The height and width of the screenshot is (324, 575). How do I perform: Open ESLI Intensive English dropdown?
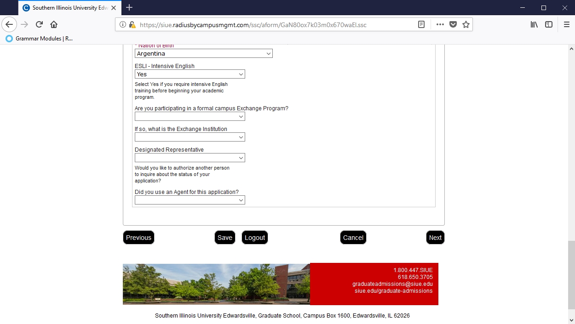coord(190,74)
